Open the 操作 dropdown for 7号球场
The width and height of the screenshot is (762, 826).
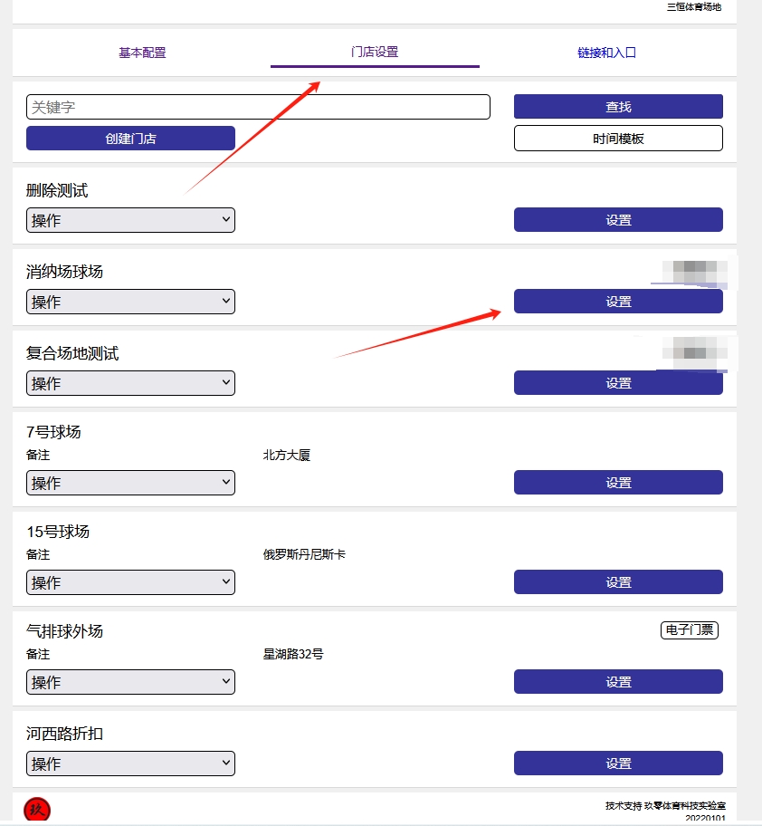click(x=130, y=483)
